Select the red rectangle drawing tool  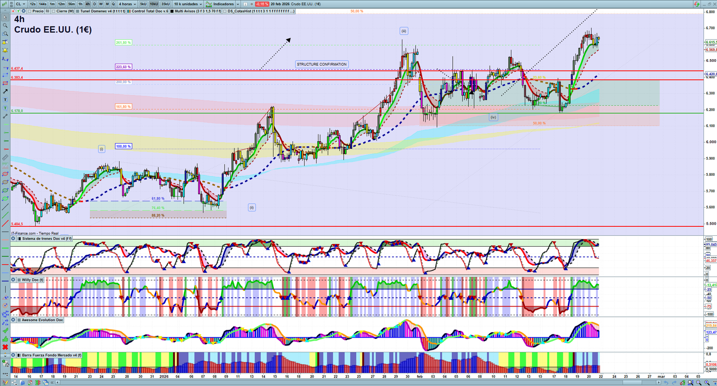point(5,83)
